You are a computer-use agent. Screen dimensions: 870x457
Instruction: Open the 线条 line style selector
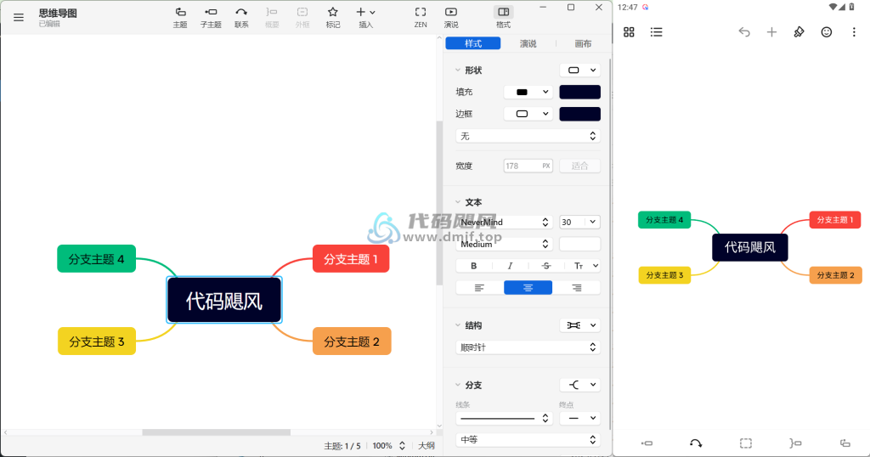(x=505, y=418)
